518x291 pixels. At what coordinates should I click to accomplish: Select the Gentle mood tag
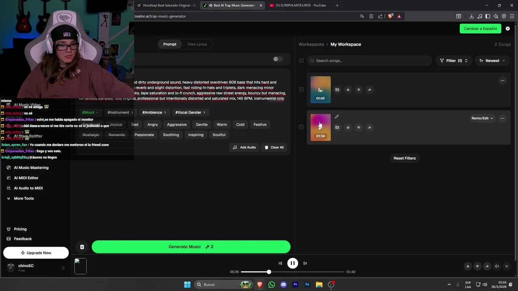click(x=202, y=124)
